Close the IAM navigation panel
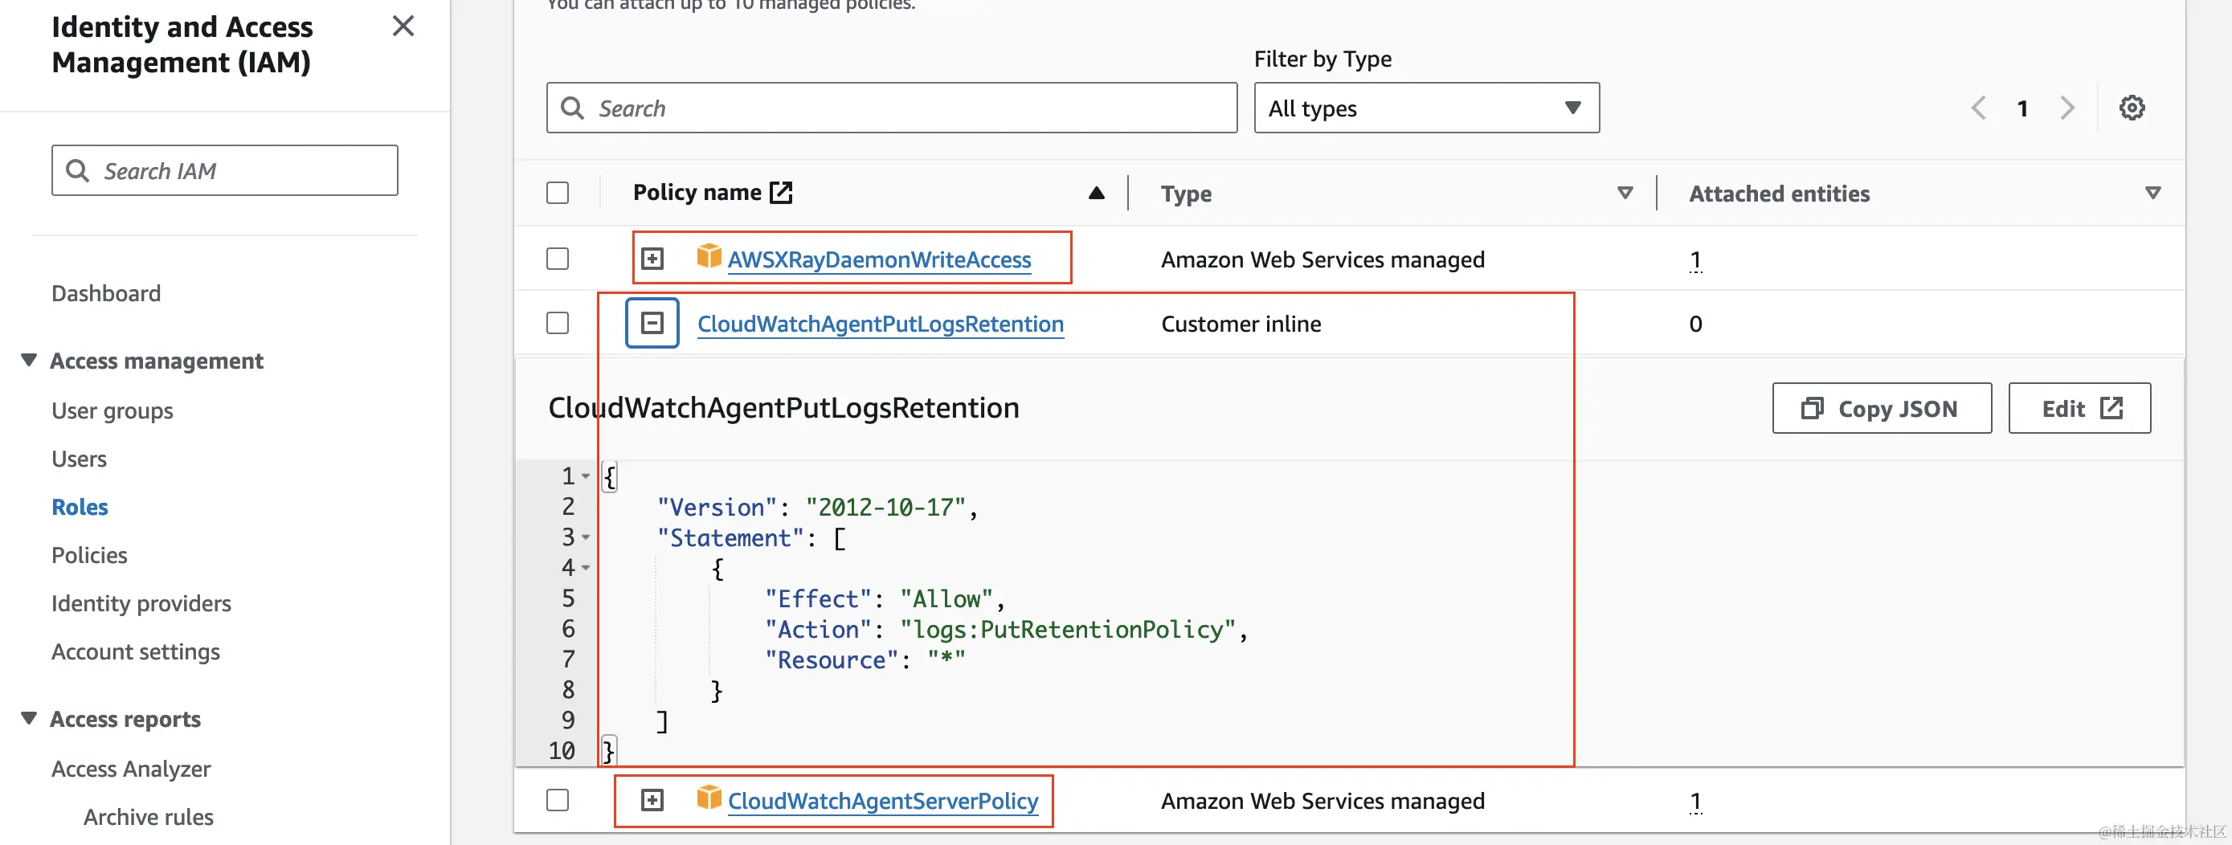The height and width of the screenshot is (845, 2232). (403, 26)
